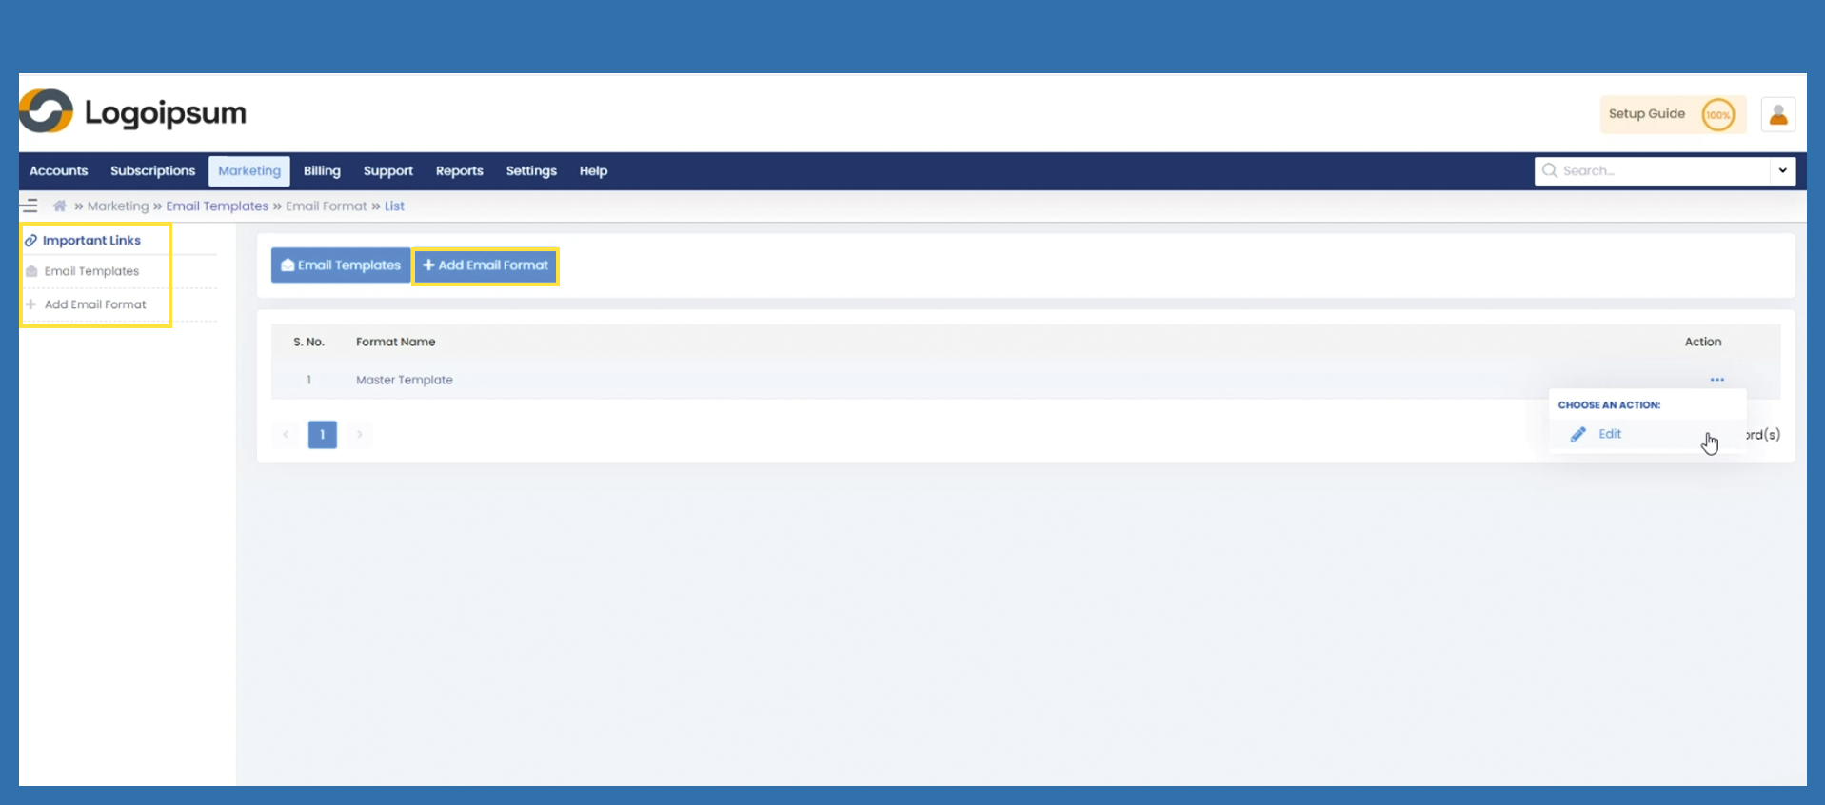This screenshot has width=1825, height=805.
Task: Select the Marketing tab
Action: click(x=249, y=171)
